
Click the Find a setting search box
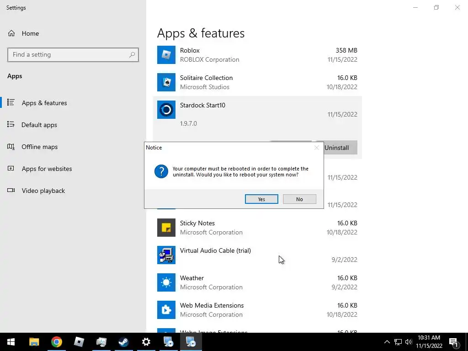[x=73, y=55]
